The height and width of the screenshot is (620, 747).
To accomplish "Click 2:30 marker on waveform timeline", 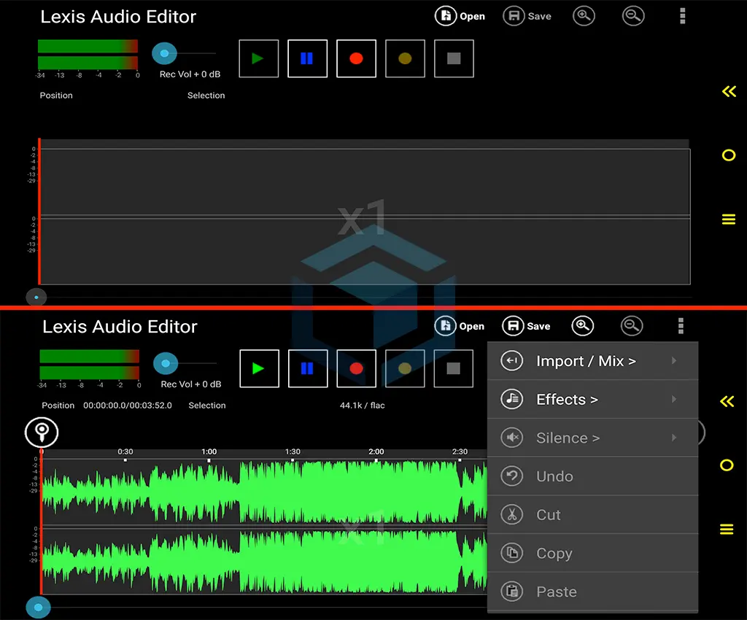I will tap(460, 452).
